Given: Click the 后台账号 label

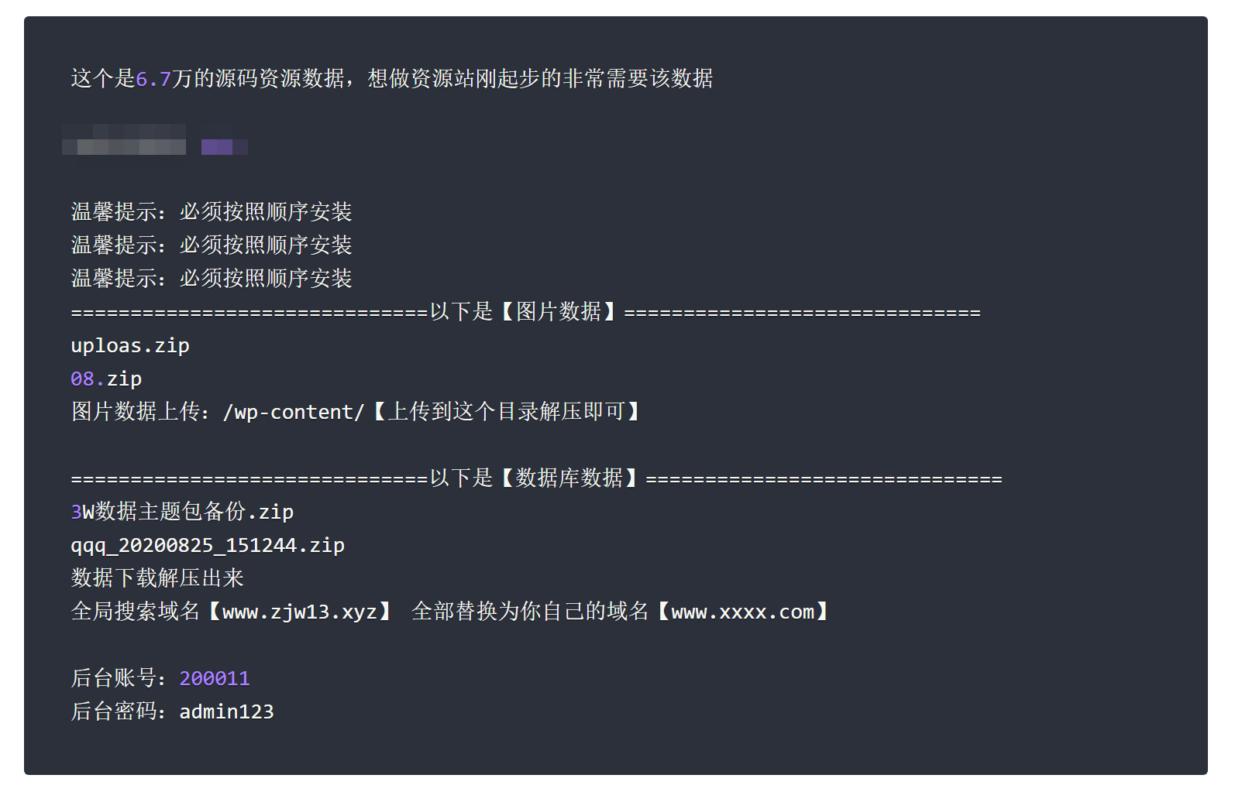Looking at the screenshot, I should tap(114, 679).
